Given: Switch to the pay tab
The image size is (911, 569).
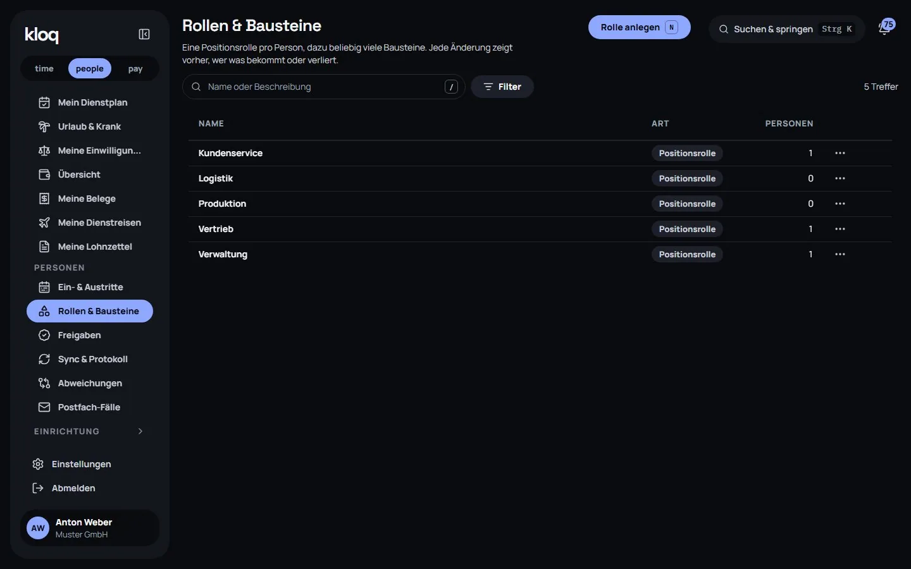Looking at the screenshot, I should click(135, 68).
